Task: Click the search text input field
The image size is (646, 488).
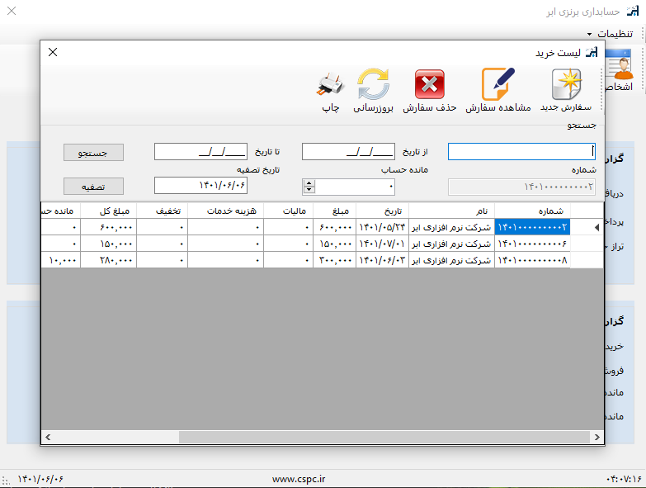Action: (x=521, y=151)
